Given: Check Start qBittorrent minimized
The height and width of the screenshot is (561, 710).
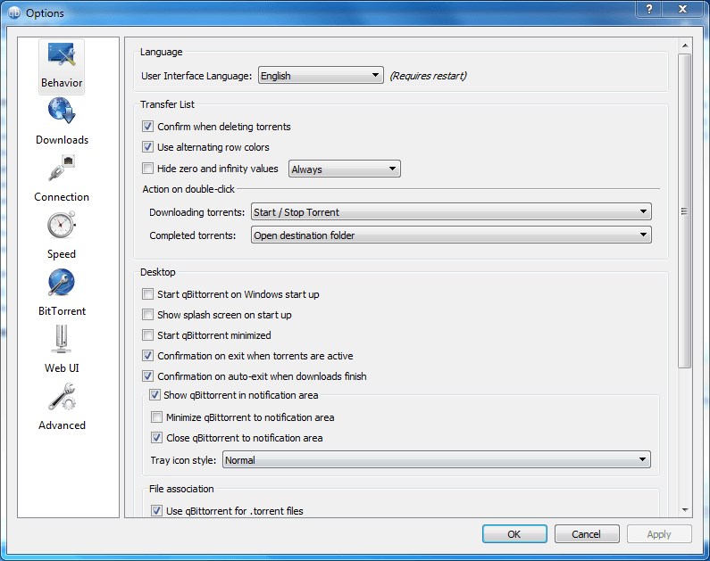Looking at the screenshot, I should pyautogui.click(x=147, y=335).
